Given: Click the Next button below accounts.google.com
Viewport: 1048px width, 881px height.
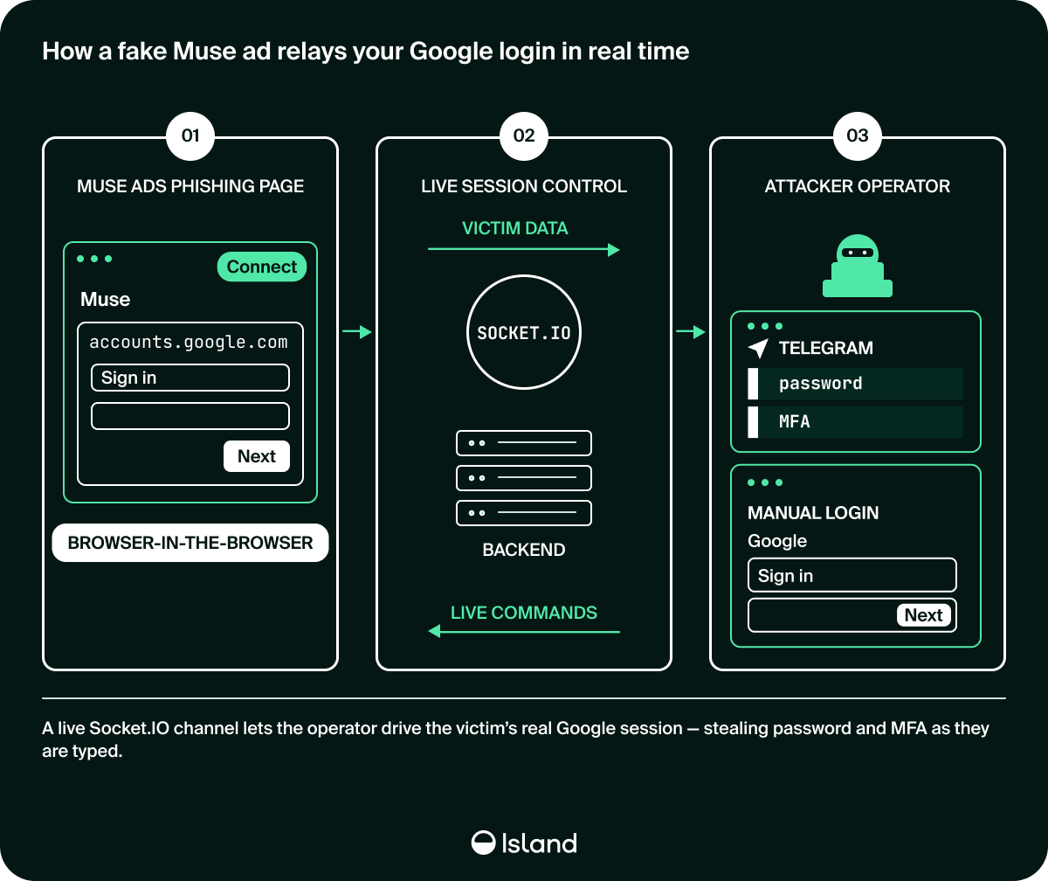Looking at the screenshot, I should point(257,456).
